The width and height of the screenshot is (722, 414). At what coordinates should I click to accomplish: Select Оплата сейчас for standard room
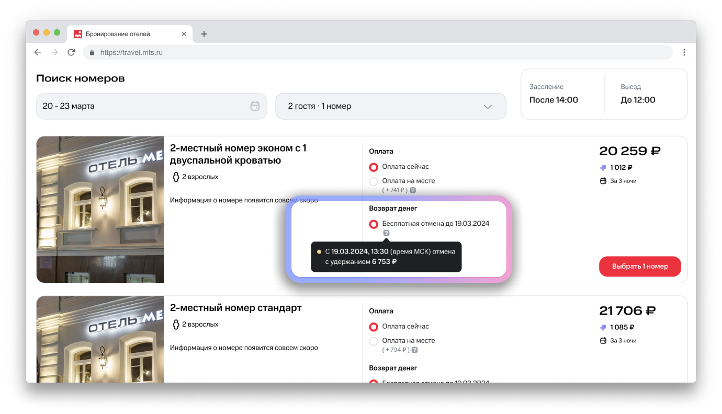[374, 327]
